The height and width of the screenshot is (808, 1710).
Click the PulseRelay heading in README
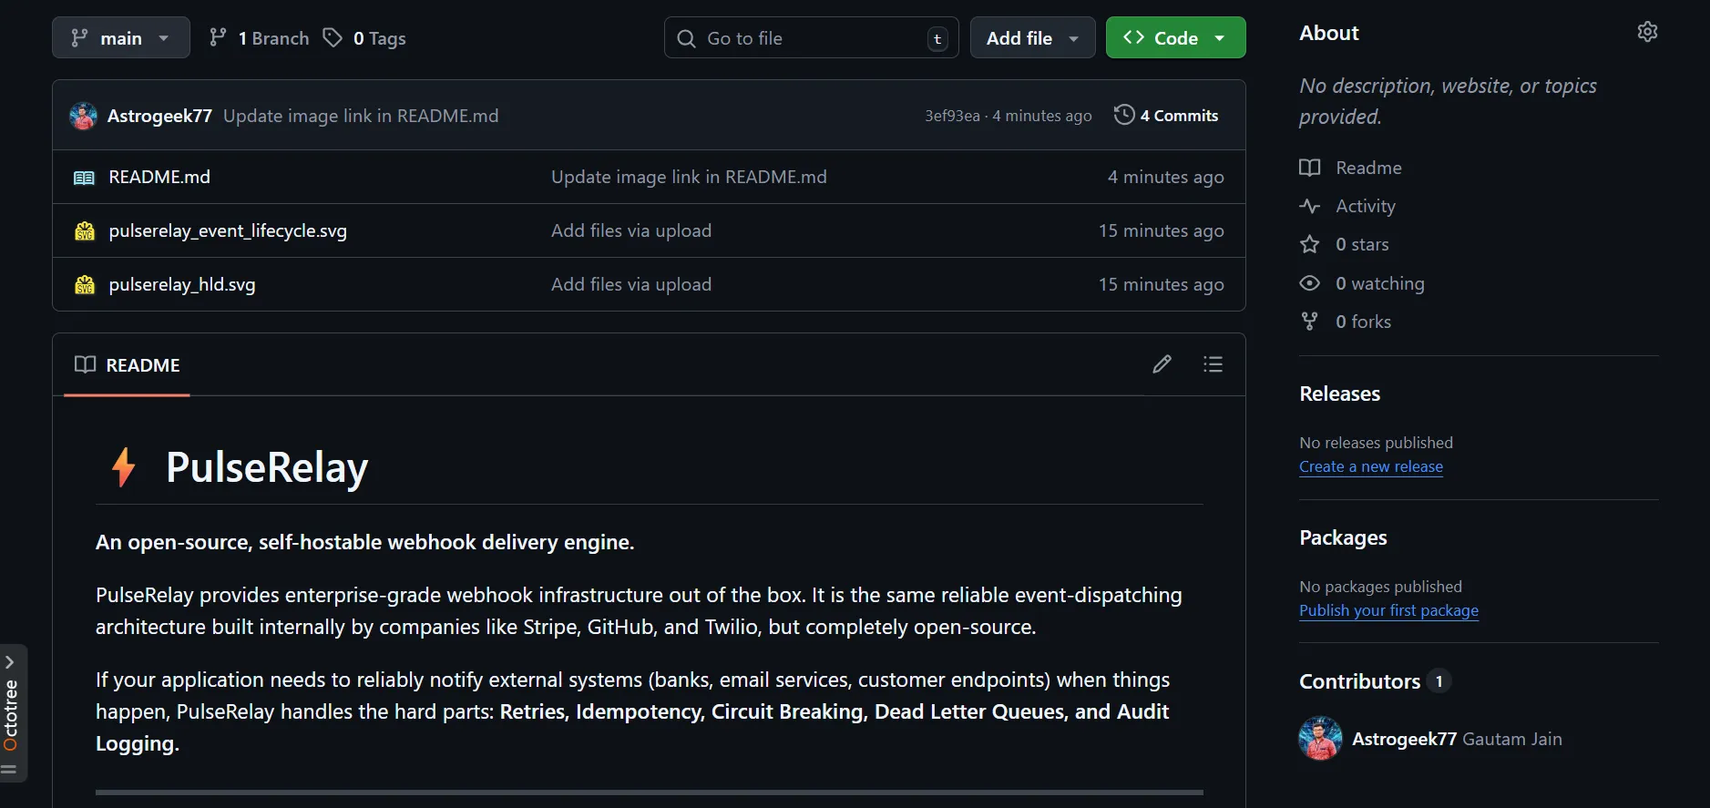click(x=267, y=467)
